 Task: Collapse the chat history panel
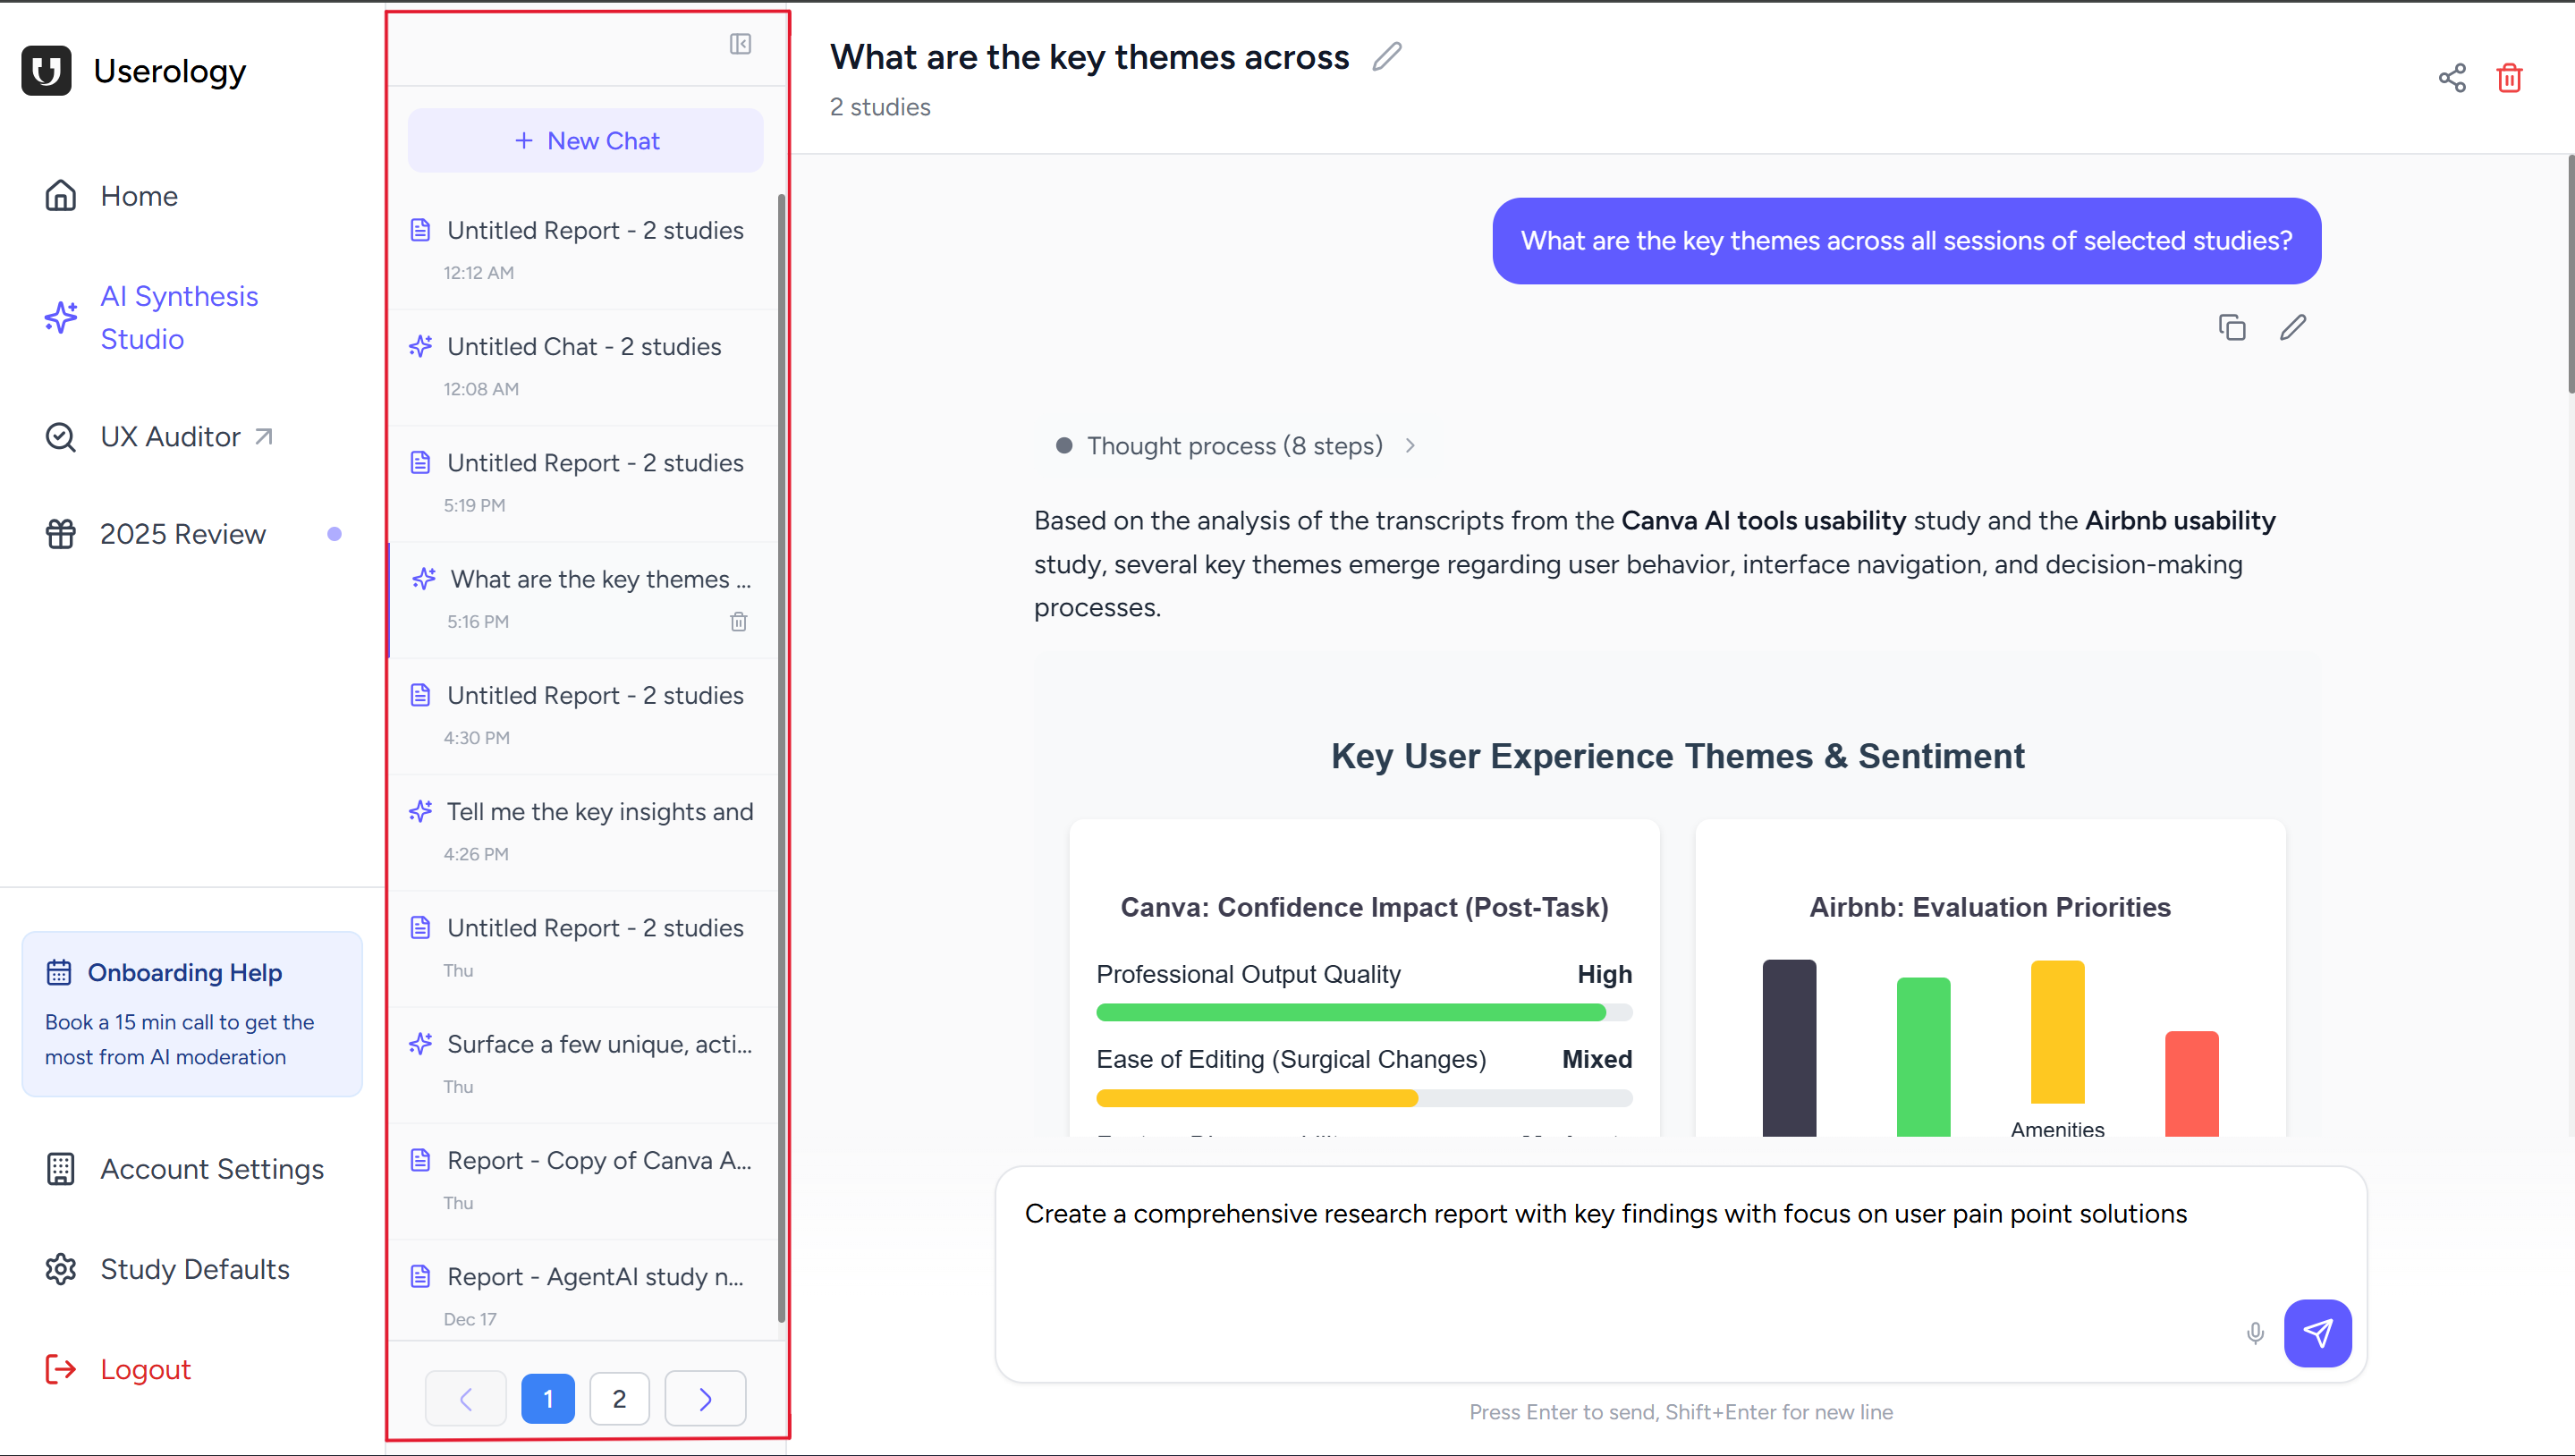coord(740,44)
